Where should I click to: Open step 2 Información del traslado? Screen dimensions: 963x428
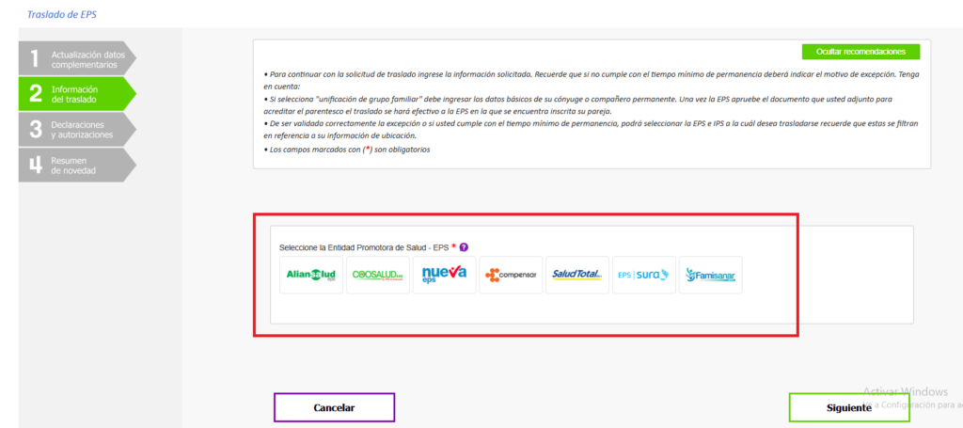[x=77, y=93]
